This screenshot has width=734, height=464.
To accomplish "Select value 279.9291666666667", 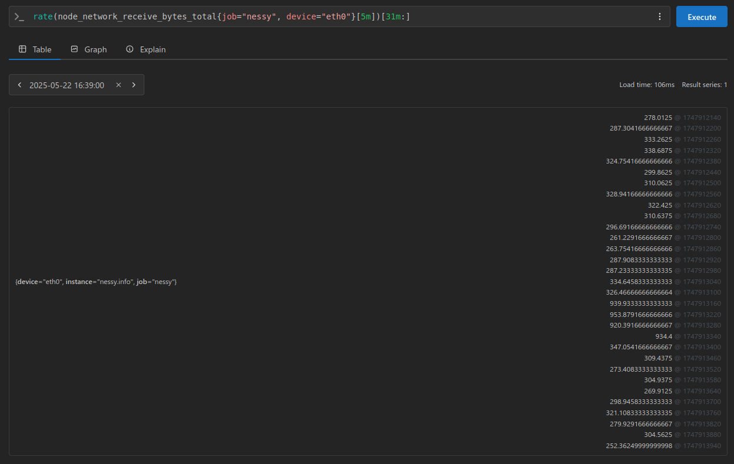I will [x=641, y=424].
